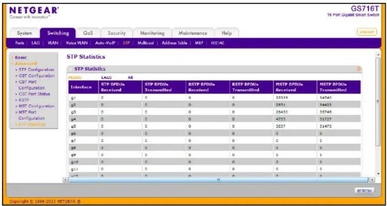Select STP Statistics in sidebar

[32, 125]
